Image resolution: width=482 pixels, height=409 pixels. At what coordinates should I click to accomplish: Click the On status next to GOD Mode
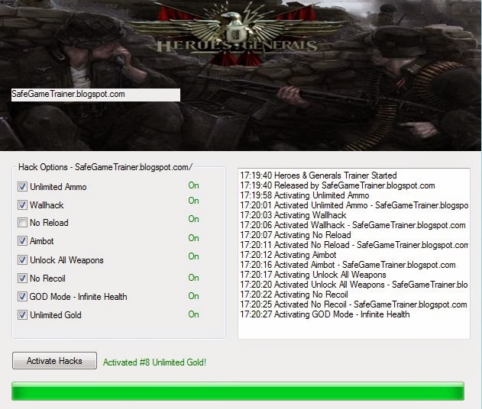point(194,296)
